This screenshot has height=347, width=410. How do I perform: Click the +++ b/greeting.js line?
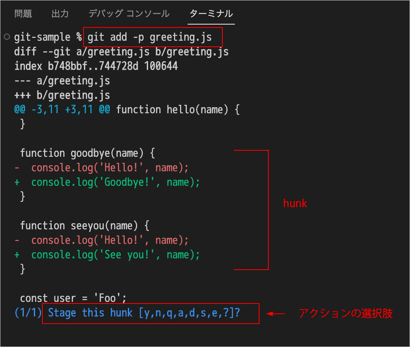pos(62,96)
